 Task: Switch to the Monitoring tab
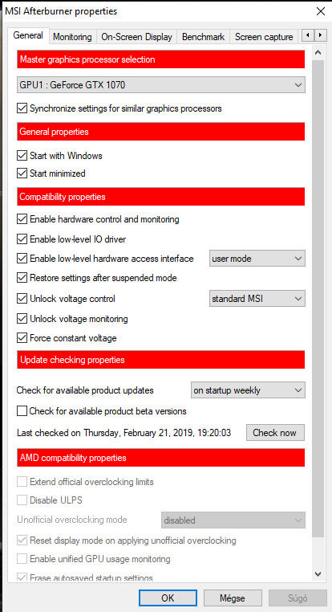[72, 37]
